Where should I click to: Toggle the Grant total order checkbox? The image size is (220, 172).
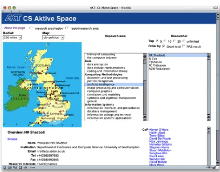(x=164, y=46)
